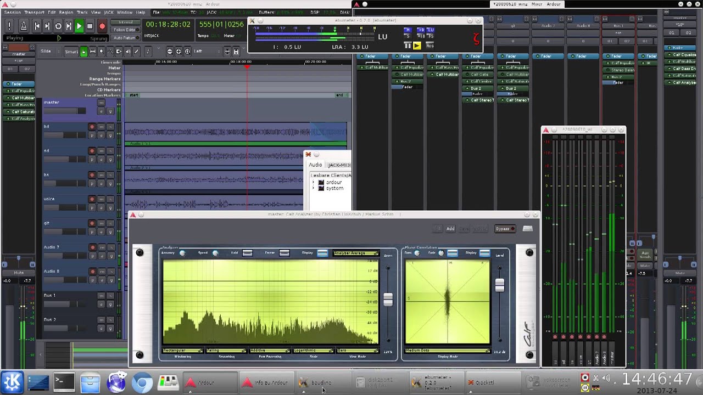Viewport: 703px width, 395px height.
Task: Record-arm the Audio 7 track
Action: 92,247
